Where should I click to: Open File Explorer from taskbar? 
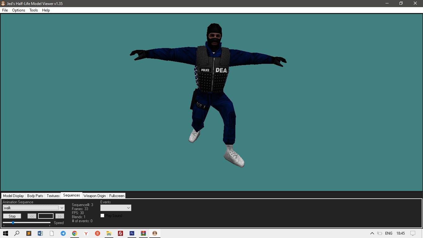pyautogui.click(x=109, y=233)
